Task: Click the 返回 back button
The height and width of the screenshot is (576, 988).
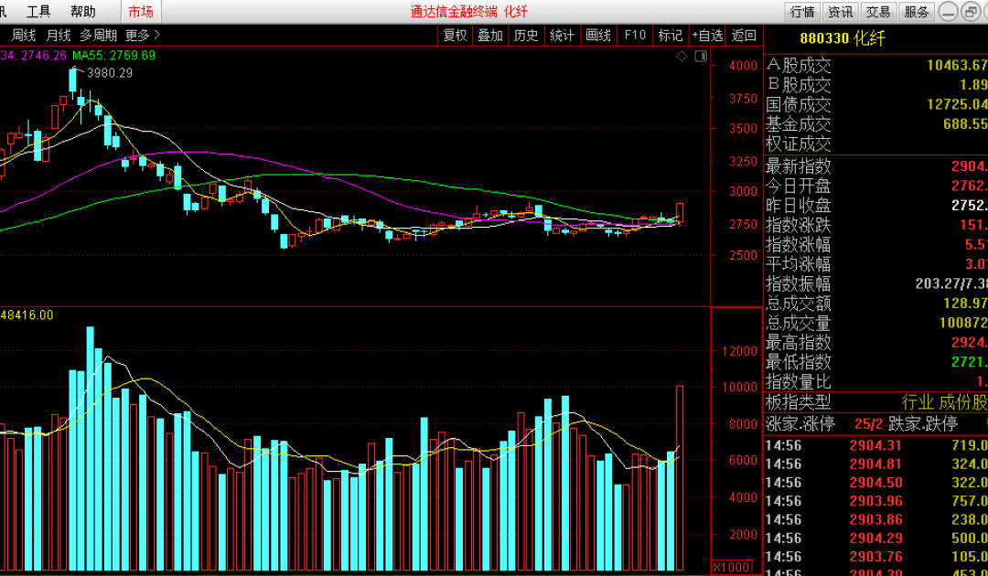Action: [x=744, y=35]
